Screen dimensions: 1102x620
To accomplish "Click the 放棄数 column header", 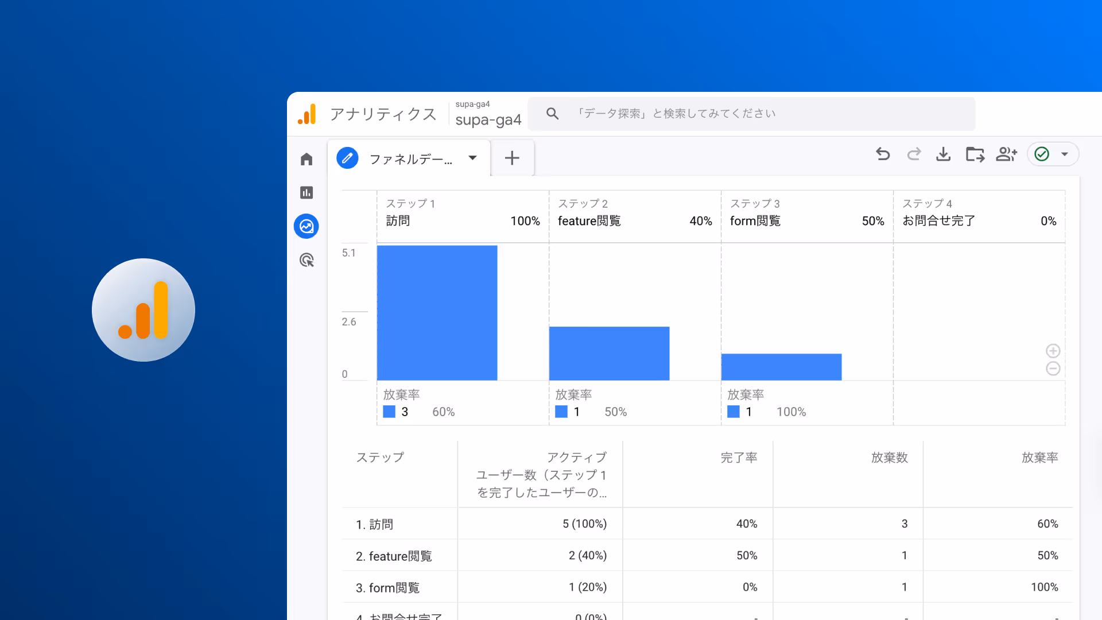I will (x=889, y=458).
